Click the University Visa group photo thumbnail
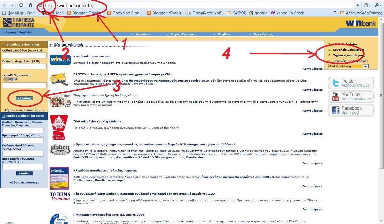Image resolution: width=384 pixels, height=224 pixels. pos(60,100)
